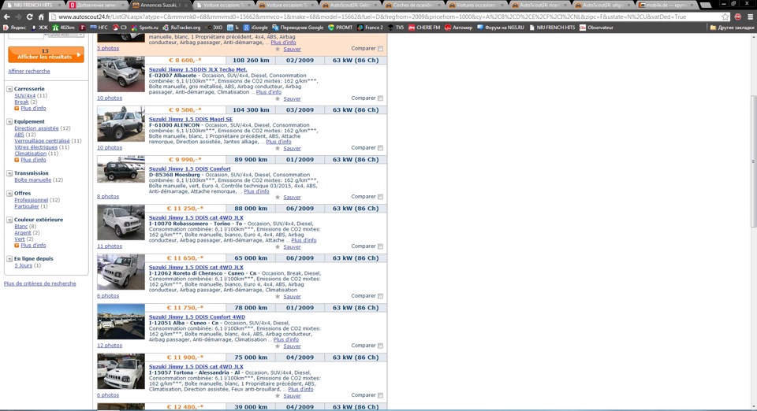Collapse the Carrosserie filter section
Screen dimensions: 757x411
tap(9, 89)
